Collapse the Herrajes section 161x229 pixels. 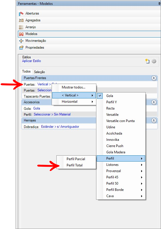pyautogui.click(x=154, y=121)
